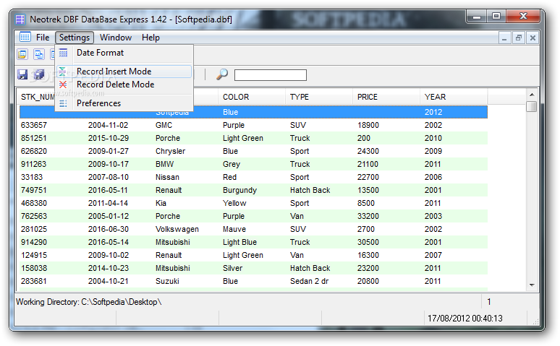
Task: Click date cell 2016-05-11
Action: tap(108, 190)
